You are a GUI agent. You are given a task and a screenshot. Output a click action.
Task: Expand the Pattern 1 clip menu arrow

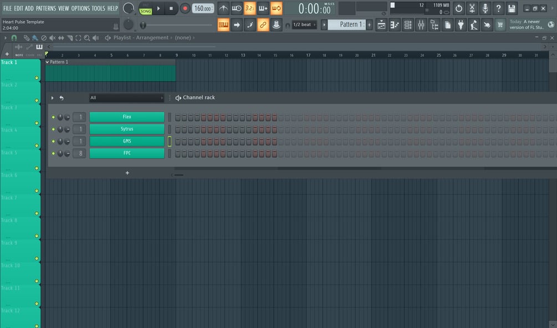pos(47,61)
